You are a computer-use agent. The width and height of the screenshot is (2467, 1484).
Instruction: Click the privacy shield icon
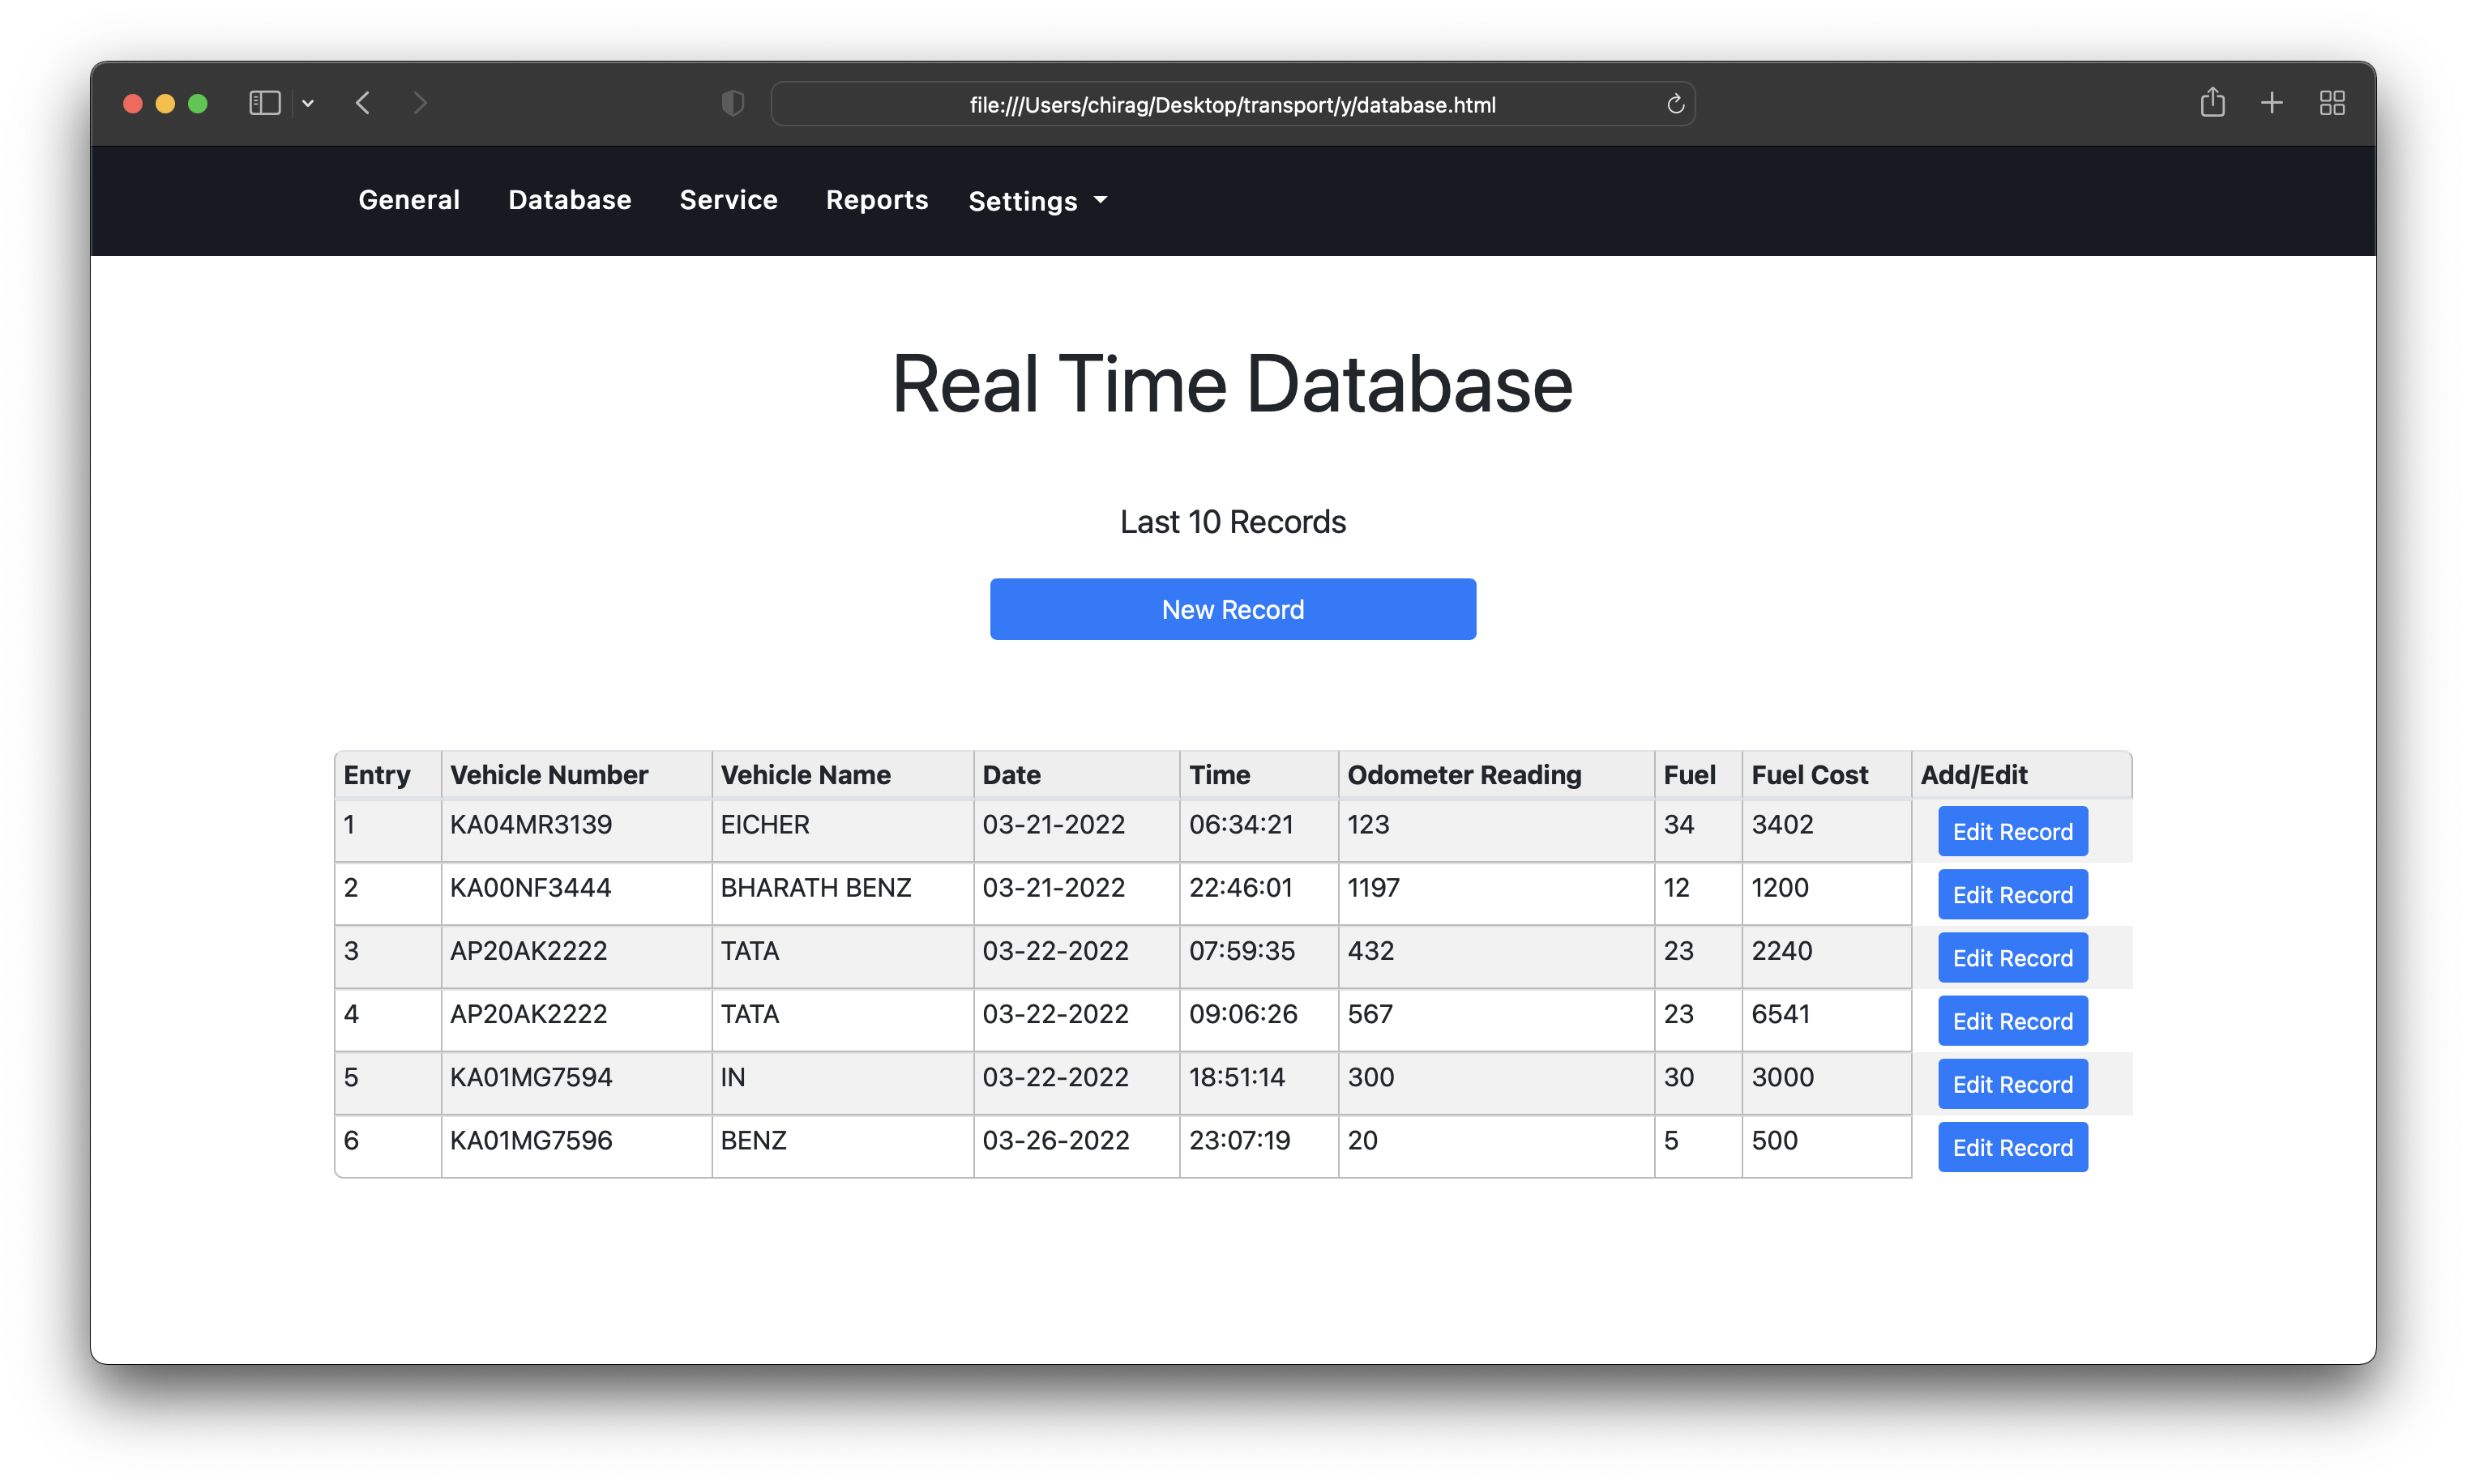(x=733, y=103)
